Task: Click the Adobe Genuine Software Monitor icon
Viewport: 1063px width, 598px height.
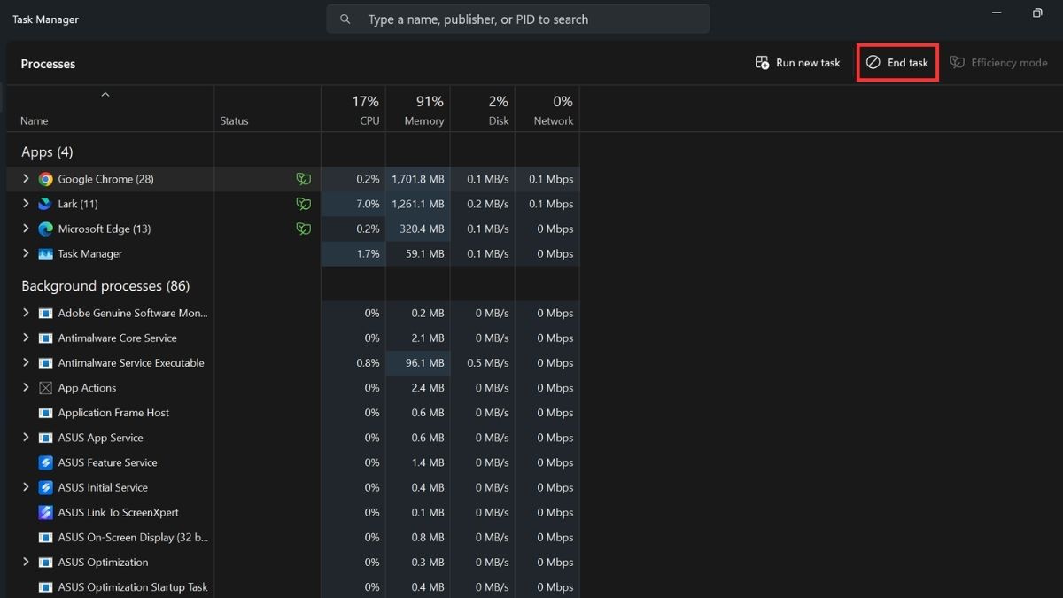Action: [45, 313]
